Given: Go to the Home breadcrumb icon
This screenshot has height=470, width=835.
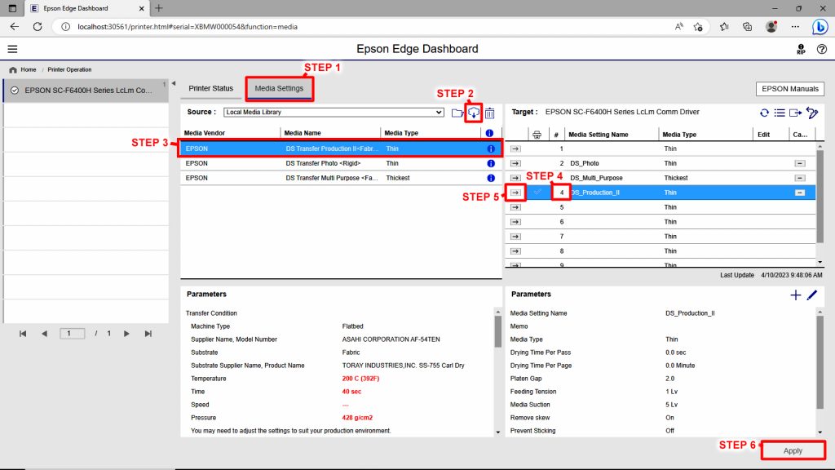Looking at the screenshot, I should point(13,70).
